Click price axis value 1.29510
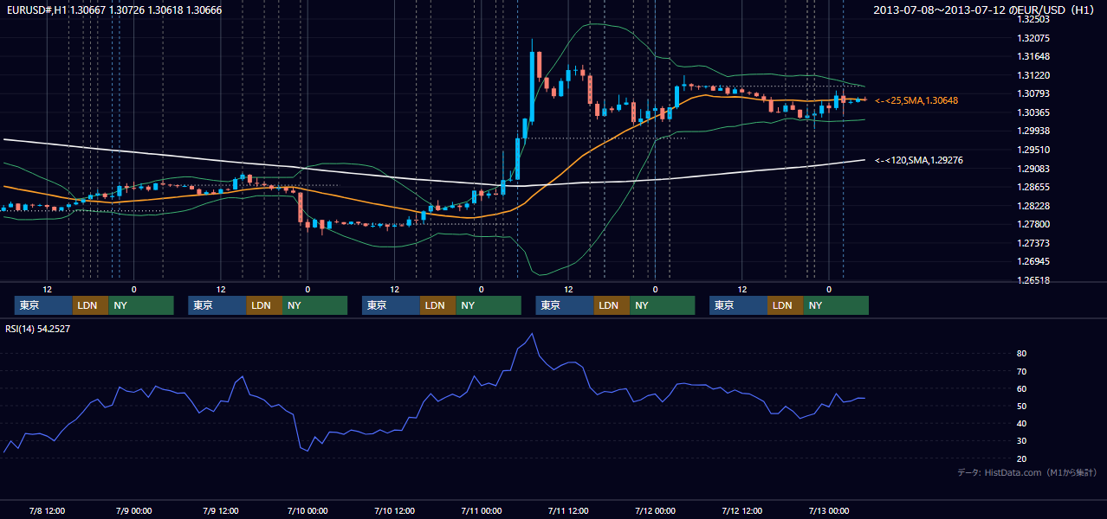The image size is (1107, 519). tap(1034, 150)
